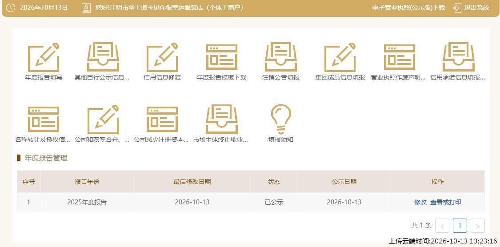Click the clock icon beside the date
The height and width of the screenshot is (247, 500).
pos(11,8)
